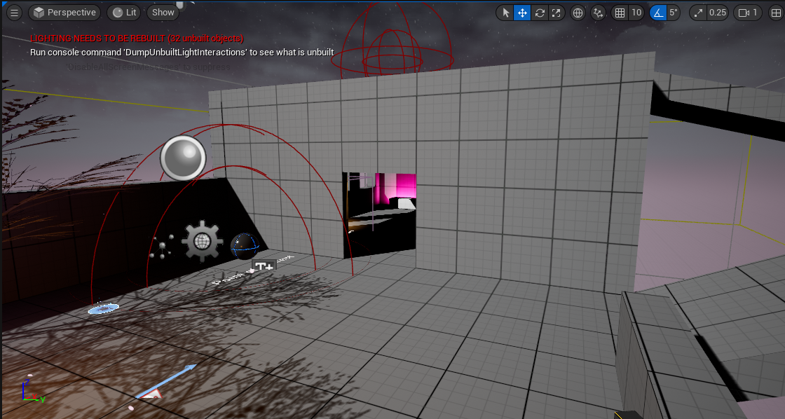The height and width of the screenshot is (419, 785).
Task: Toggle grid snapping on or off
Action: (620, 13)
